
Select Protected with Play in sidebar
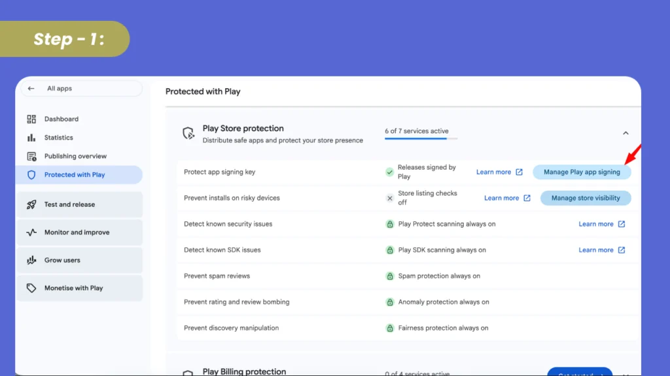(x=80, y=175)
